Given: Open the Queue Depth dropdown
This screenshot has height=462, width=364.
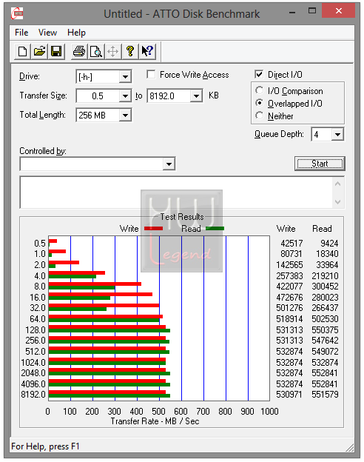Looking at the screenshot, I should coord(337,135).
